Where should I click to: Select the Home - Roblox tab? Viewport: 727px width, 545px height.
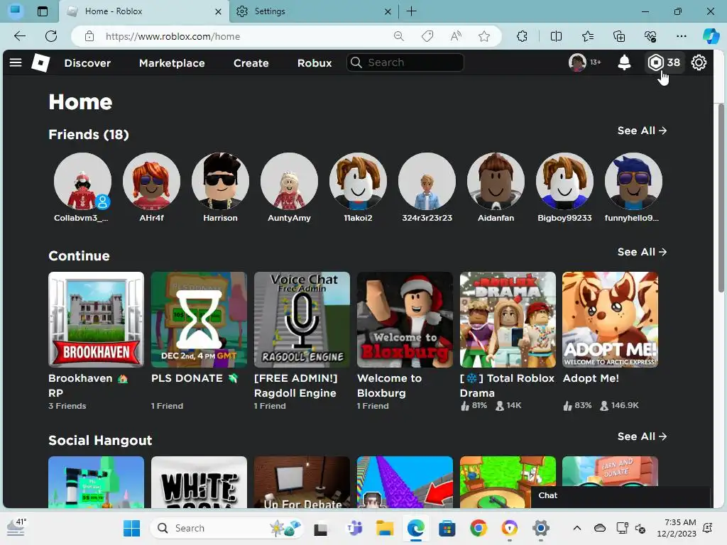(144, 11)
